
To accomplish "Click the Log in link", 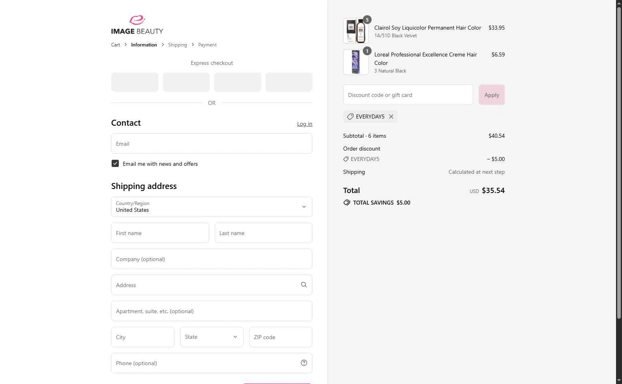I will click(304, 124).
